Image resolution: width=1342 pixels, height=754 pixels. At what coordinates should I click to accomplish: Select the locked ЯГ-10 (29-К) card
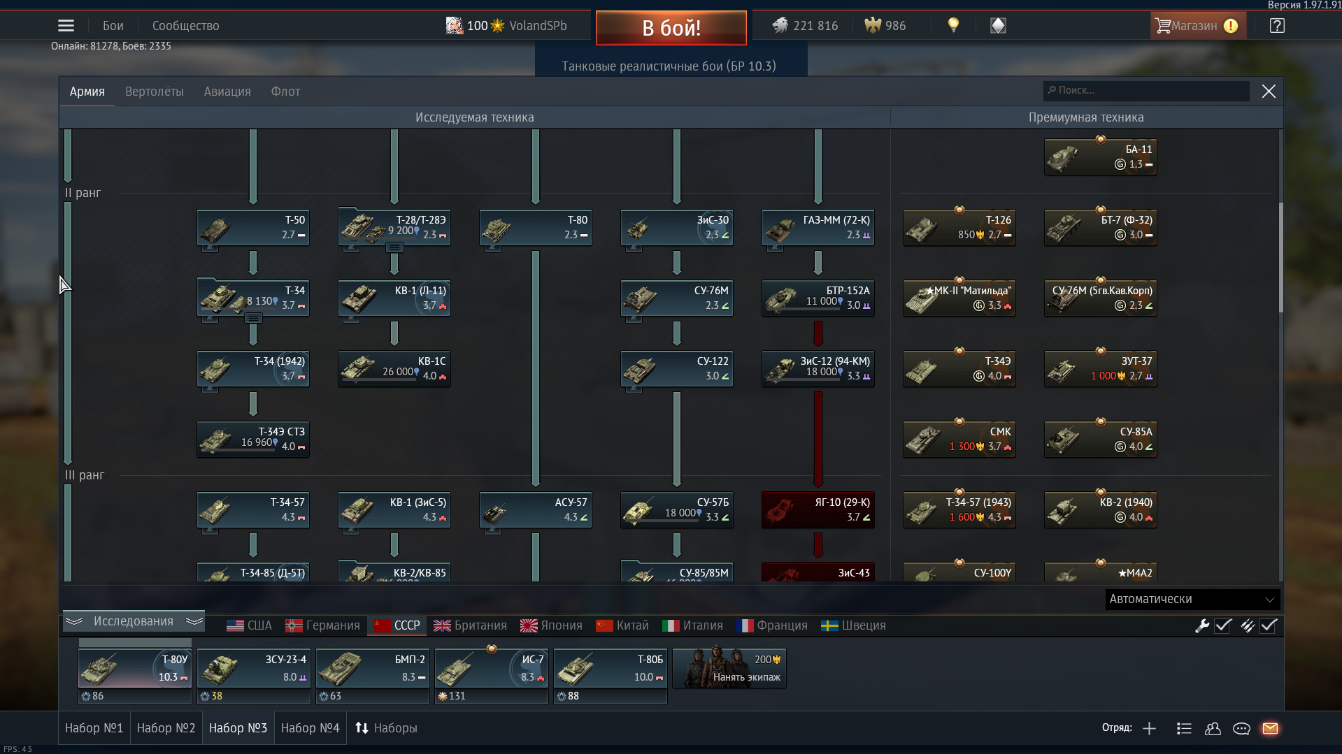818,509
